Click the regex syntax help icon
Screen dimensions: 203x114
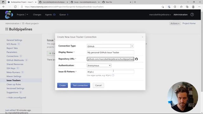pyautogui.click(x=113, y=75)
